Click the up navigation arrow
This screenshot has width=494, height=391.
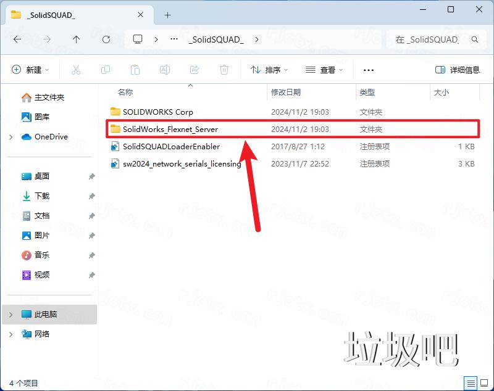tap(75, 38)
